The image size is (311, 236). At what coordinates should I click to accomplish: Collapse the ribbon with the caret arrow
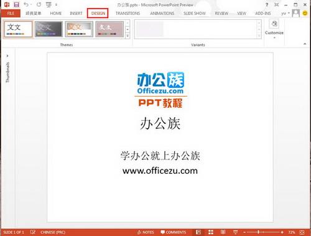click(305, 44)
